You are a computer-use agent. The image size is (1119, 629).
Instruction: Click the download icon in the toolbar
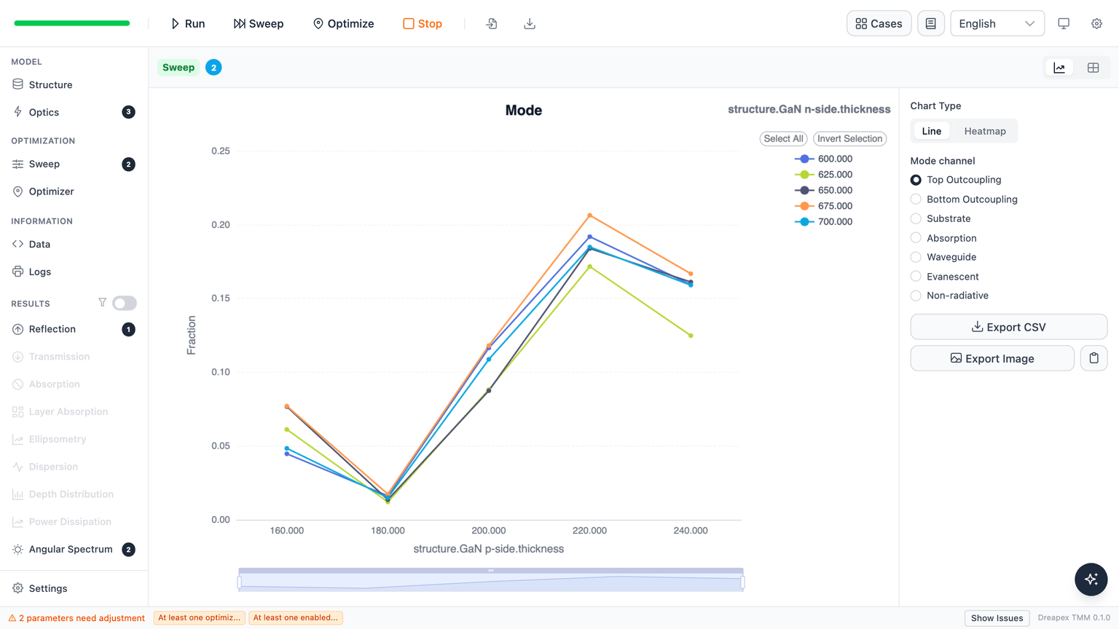[x=530, y=24]
